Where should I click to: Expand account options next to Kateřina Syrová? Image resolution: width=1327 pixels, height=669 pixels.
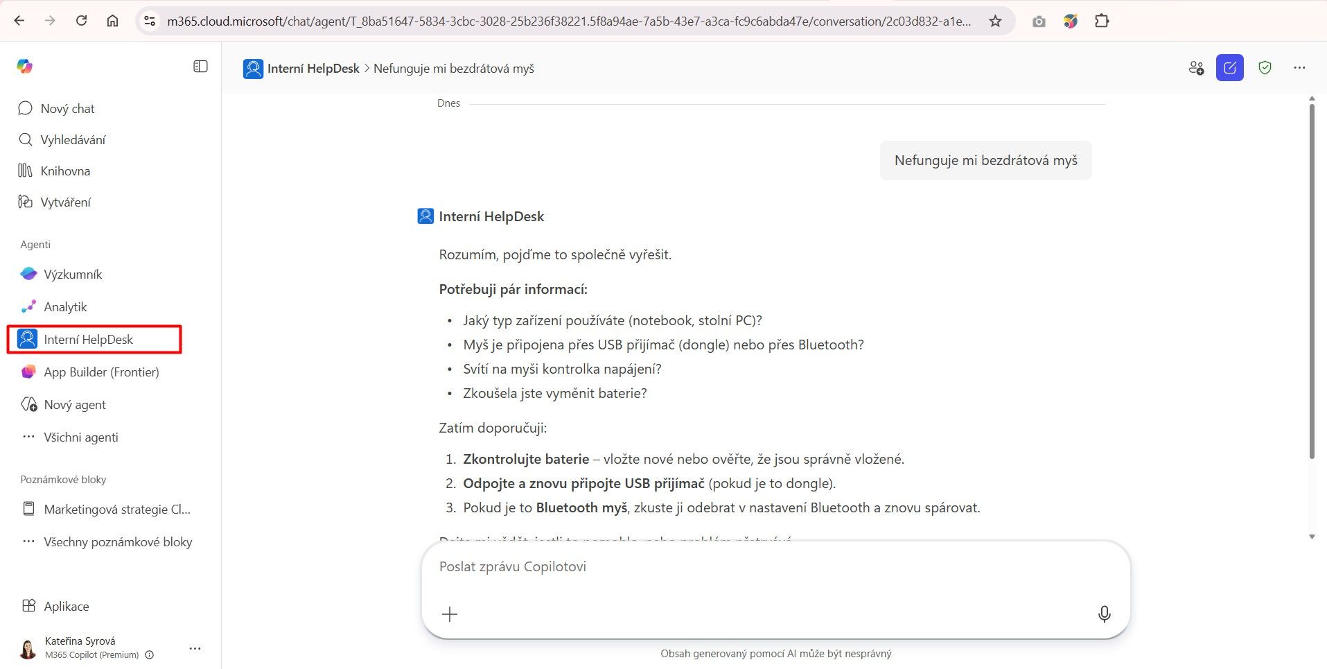(195, 648)
